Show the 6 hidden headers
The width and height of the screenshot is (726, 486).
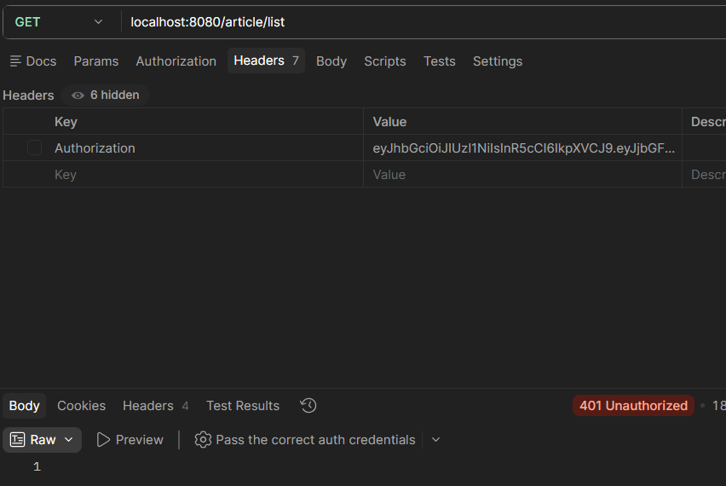point(106,95)
